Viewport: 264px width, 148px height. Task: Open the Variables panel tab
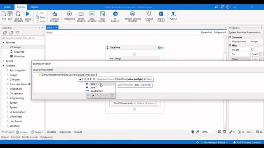click(51, 132)
